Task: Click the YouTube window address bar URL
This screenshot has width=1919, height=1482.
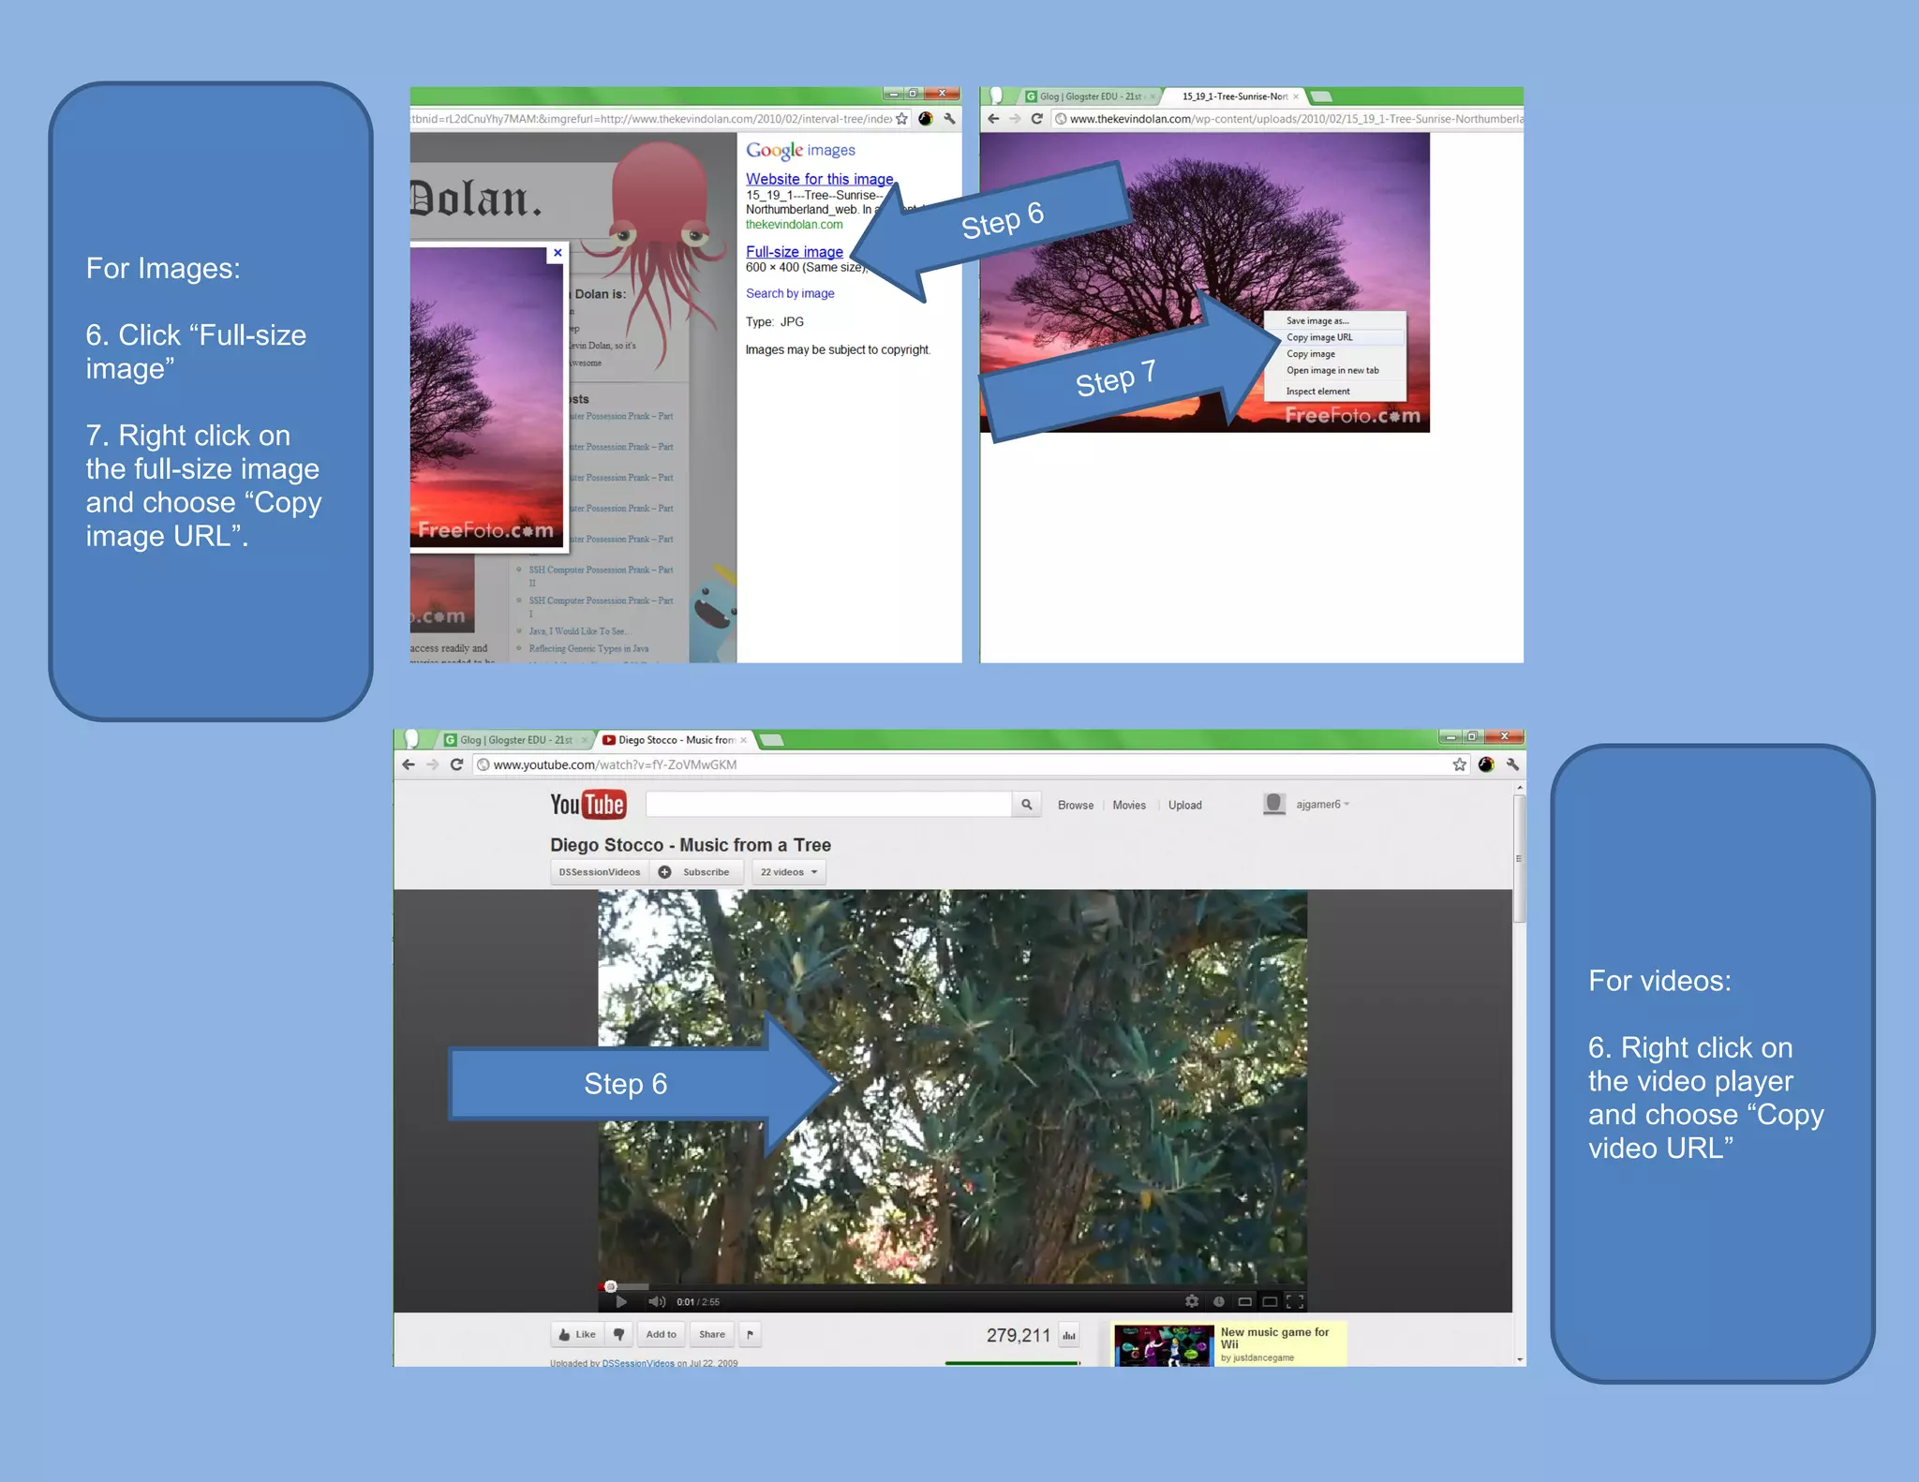Action: click(615, 764)
